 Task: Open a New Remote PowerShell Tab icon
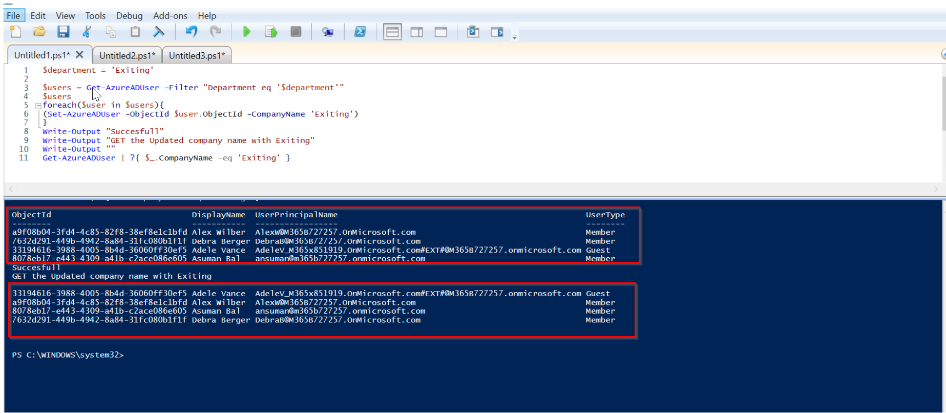coord(328,32)
